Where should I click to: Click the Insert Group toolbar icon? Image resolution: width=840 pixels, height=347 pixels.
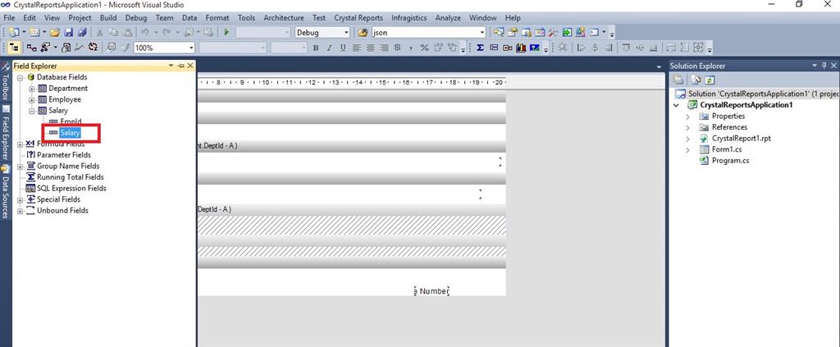[x=494, y=48]
